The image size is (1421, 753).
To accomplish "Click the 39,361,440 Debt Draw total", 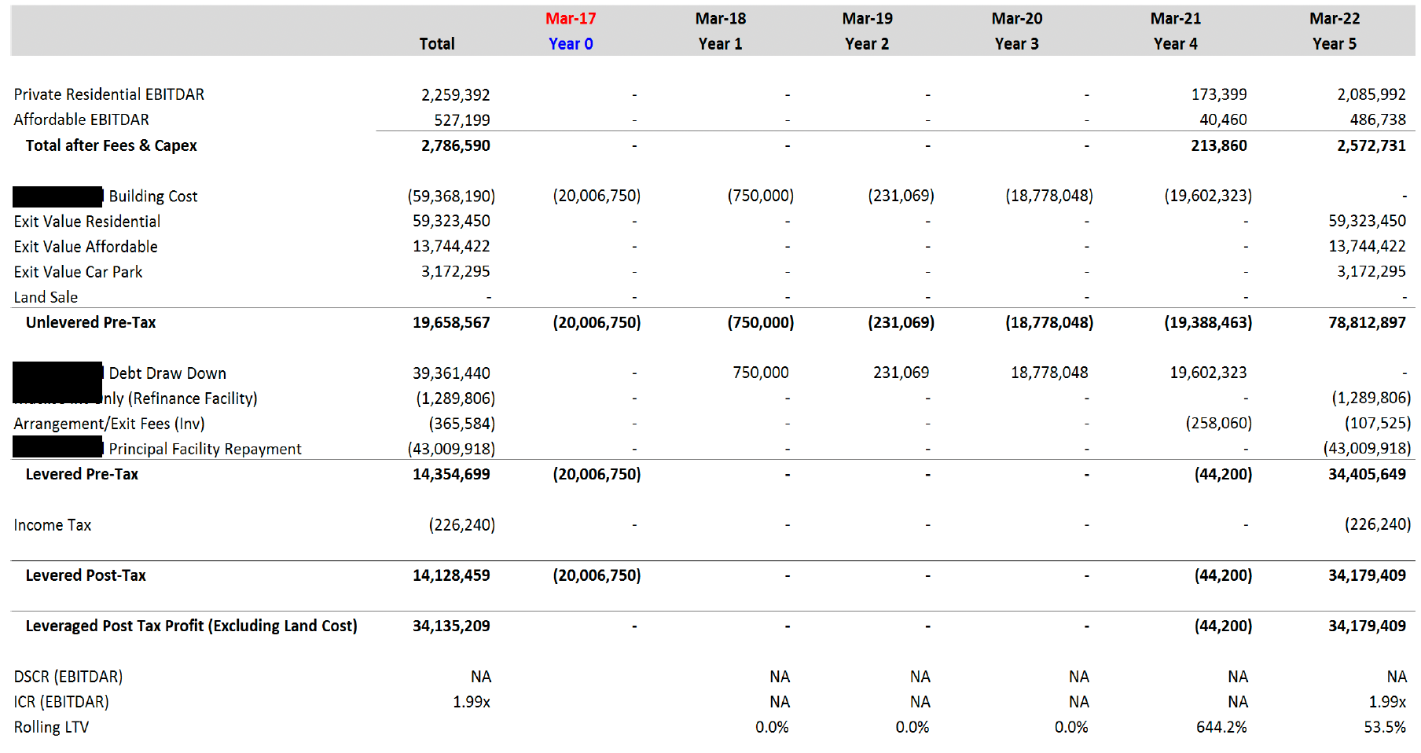I will [451, 373].
